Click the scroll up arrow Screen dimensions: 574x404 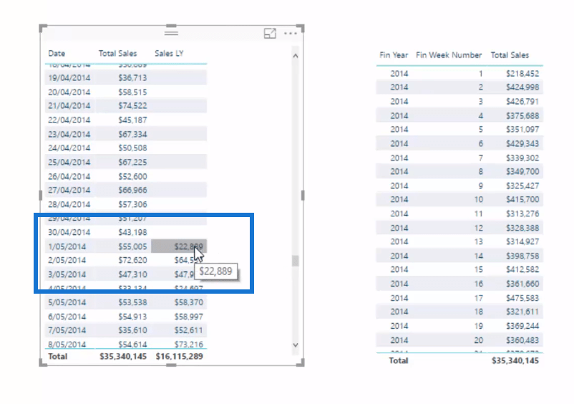(x=296, y=55)
